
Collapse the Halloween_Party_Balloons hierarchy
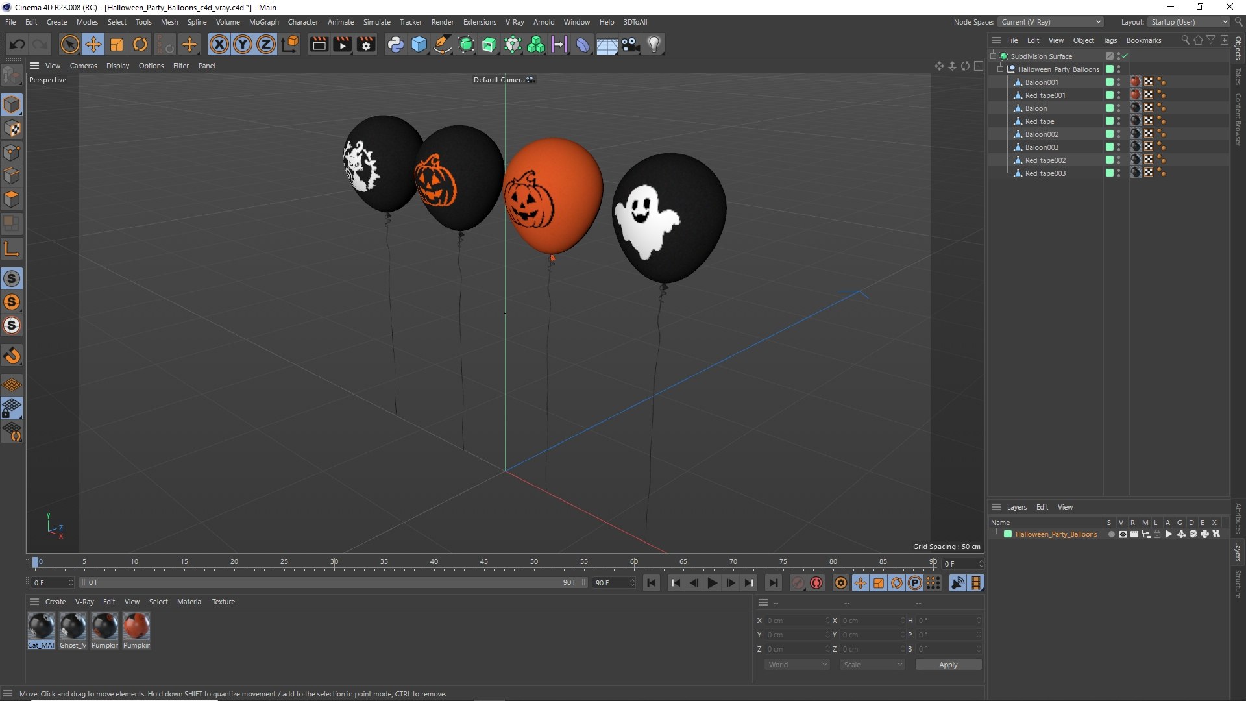coord(1001,69)
